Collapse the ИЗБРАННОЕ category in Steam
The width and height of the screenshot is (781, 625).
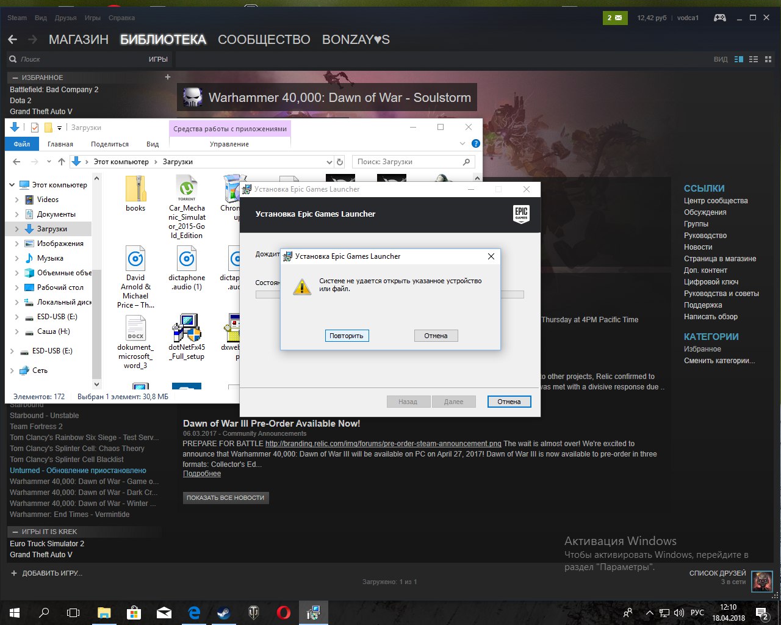[14, 78]
